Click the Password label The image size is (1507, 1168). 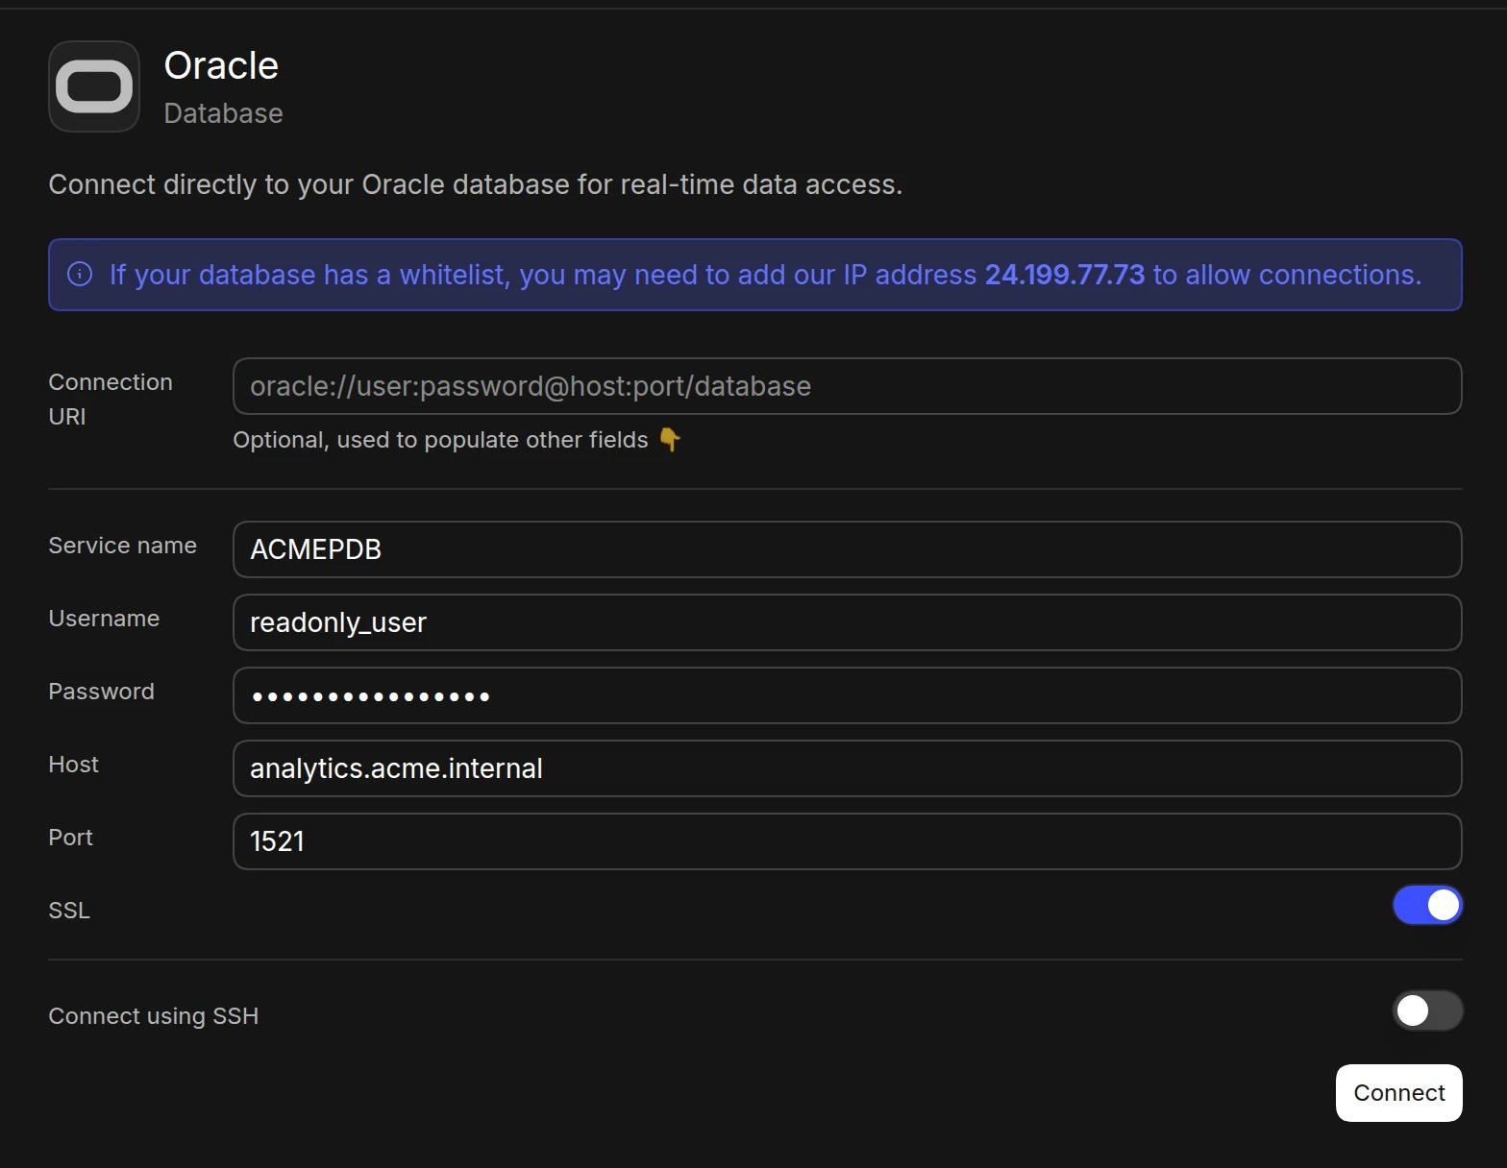click(x=101, y=692)
